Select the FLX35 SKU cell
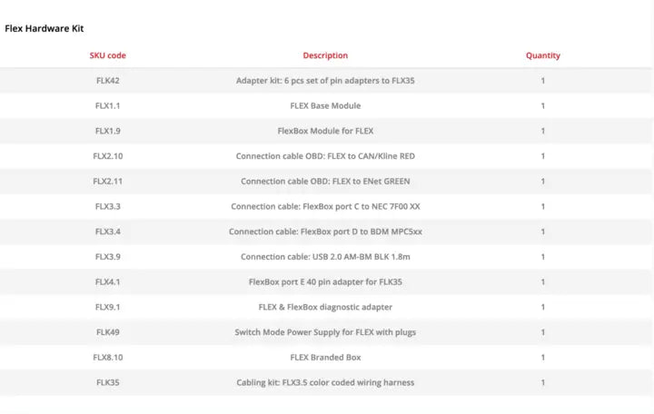 click(107, 382)
